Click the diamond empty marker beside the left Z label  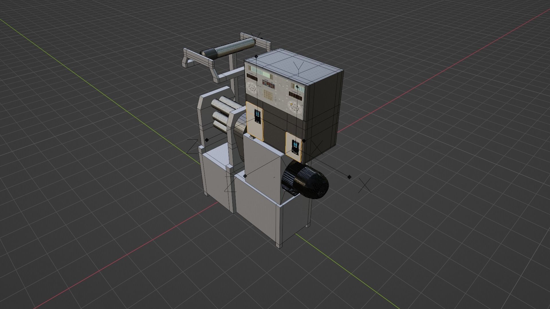click(207, 140)
